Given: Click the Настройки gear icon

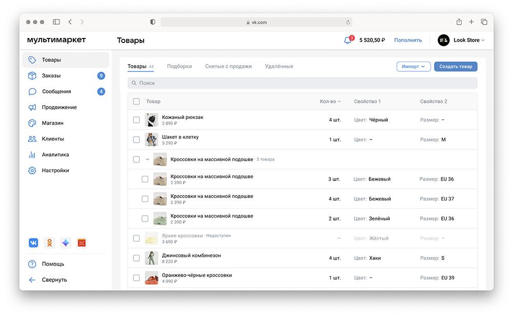Looking at the screenshot, I should (32, 170).
